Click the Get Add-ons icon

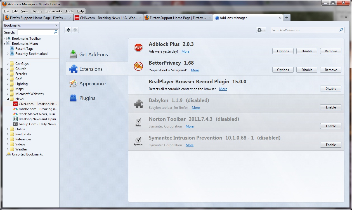tap(73, 54)
